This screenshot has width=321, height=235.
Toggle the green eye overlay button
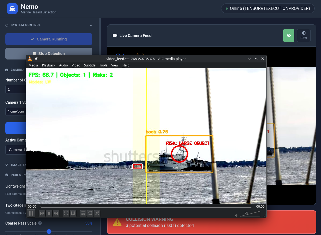(x=289, y=35)
